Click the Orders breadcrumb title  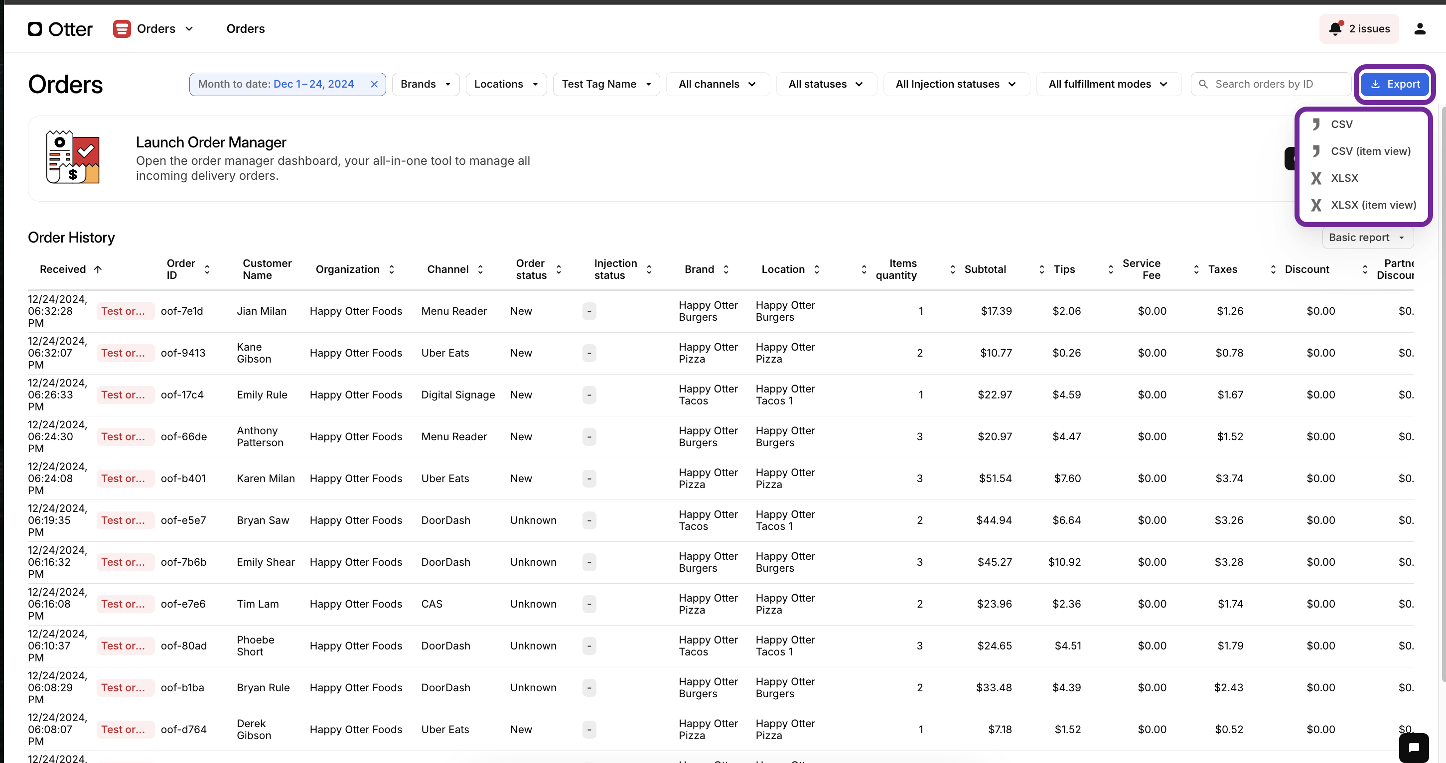point(245,28)
